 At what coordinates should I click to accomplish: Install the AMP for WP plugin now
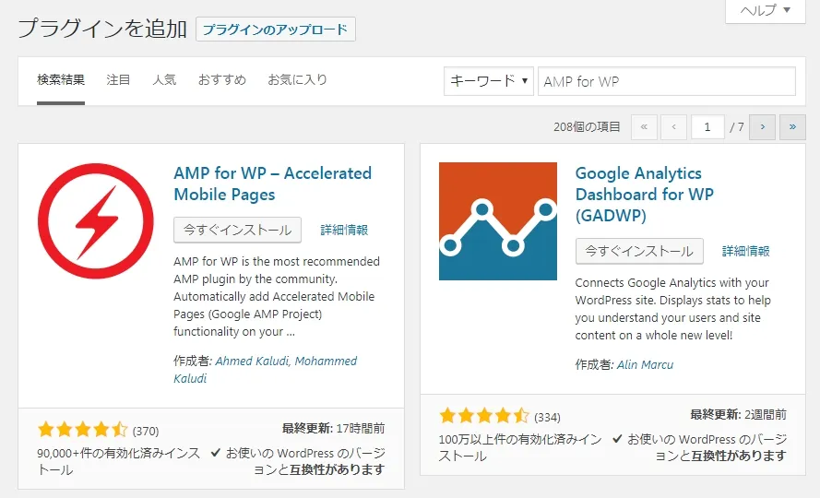[x=237, y=230]
